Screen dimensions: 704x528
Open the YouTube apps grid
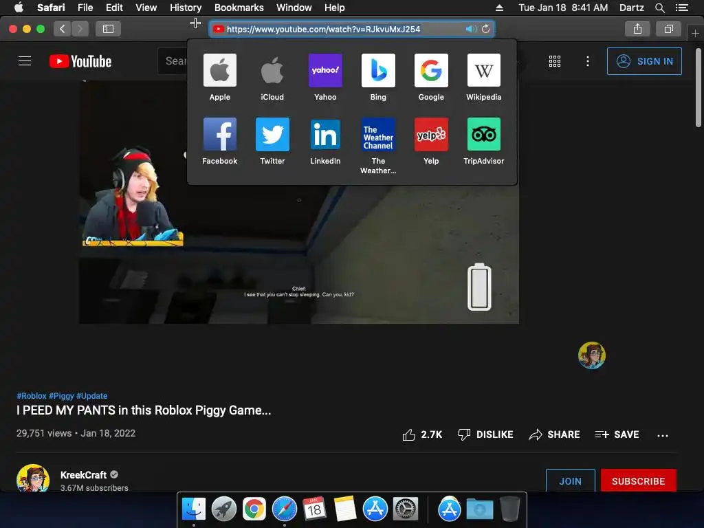[x=555, y=61]
